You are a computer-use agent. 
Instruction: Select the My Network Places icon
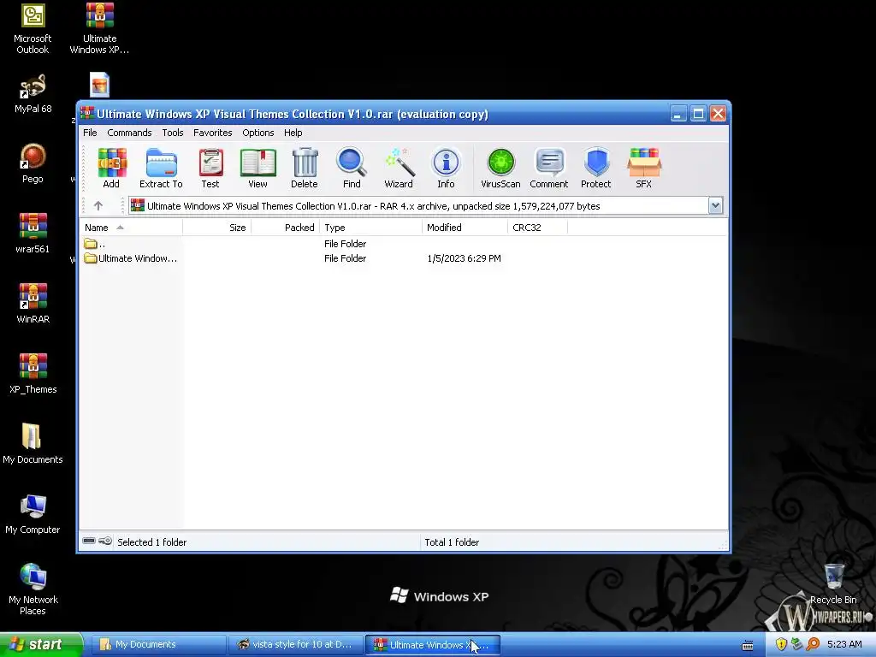[x=33, y=589]
